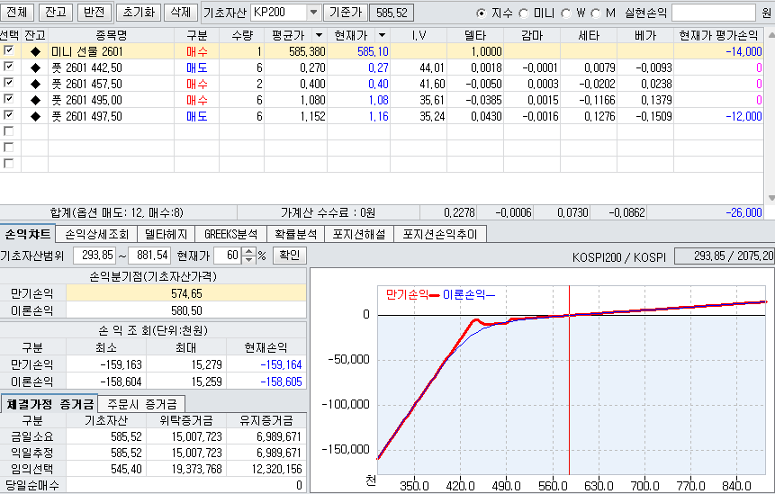Click diamond 잔고 icon for 미니 선물 2601
Image resolution: width=775 pixels, height=494 pixels.
[x=35, y=51]
